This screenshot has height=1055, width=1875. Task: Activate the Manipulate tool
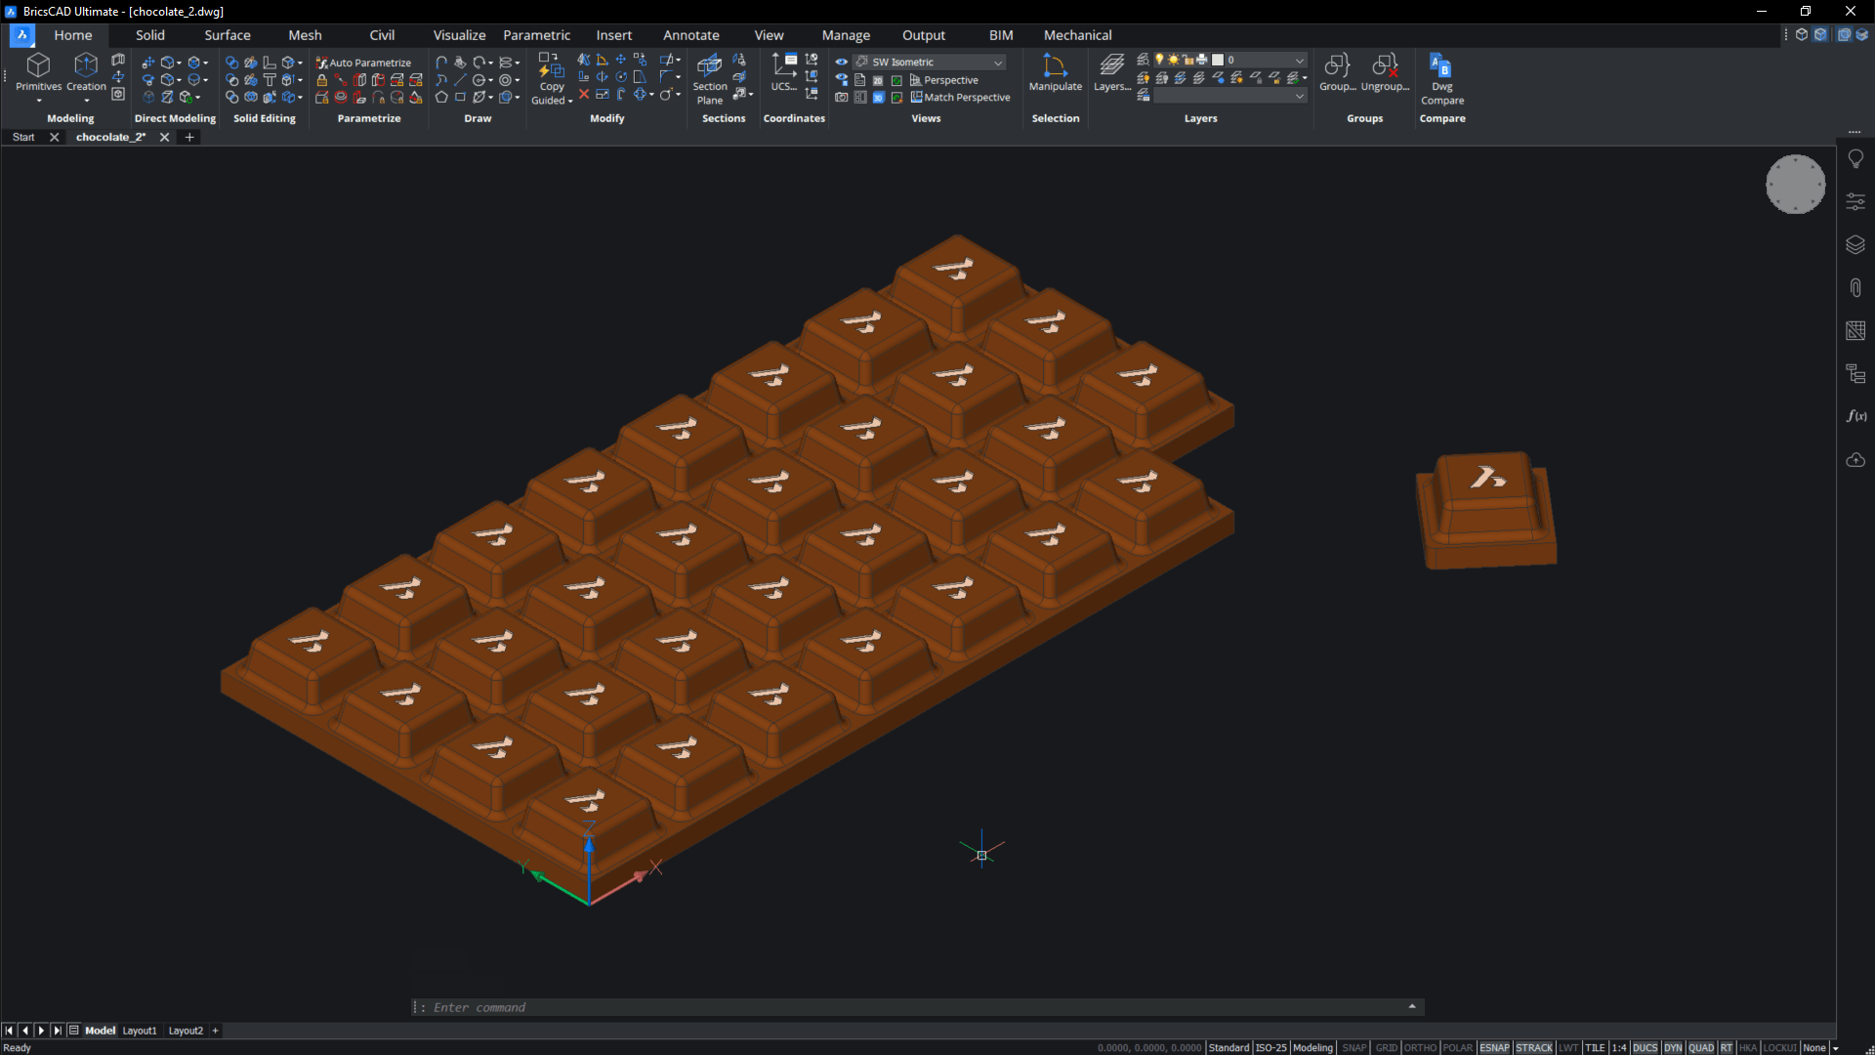[1055, 73]
